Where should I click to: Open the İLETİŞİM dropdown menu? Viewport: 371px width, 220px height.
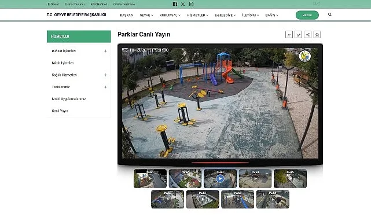[251, 15]
